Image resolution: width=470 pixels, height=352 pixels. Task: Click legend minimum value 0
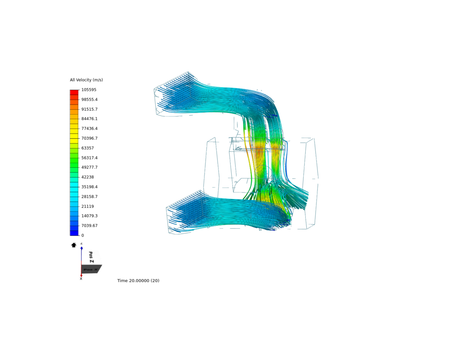pyautogui.click(x=83, y=235)
